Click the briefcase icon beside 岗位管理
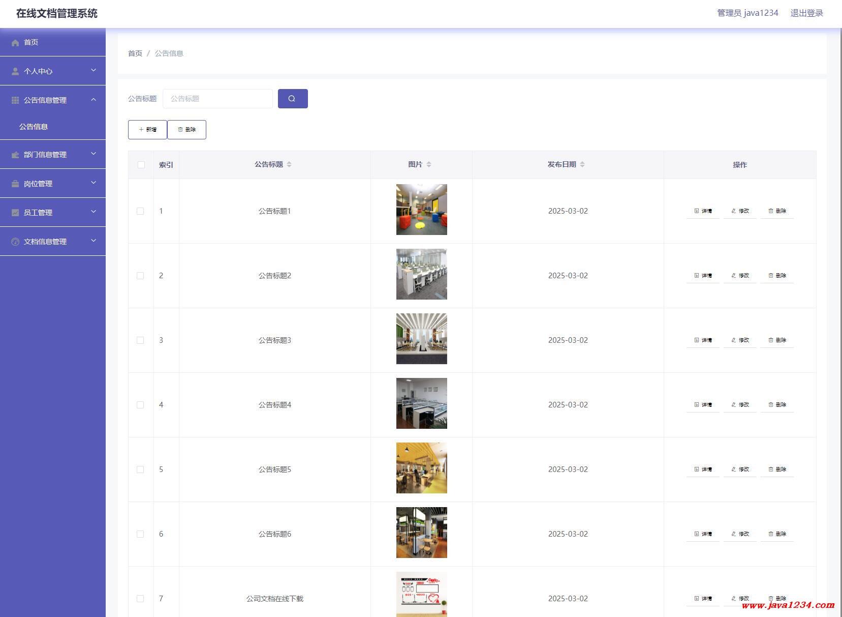Image resolution: width=842 pixels, height=617 pixels. (x=15, y=184)
